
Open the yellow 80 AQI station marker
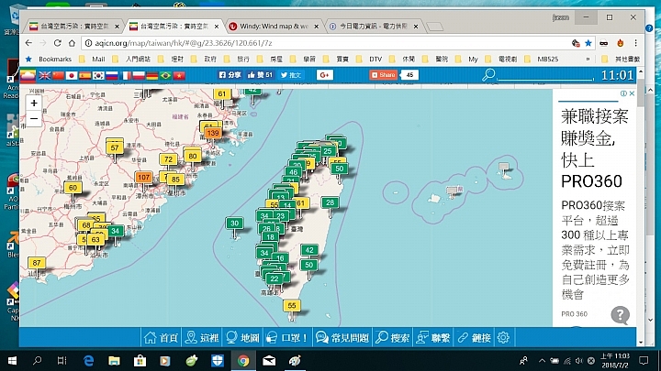pyautogui.click(x=193, y=156)
